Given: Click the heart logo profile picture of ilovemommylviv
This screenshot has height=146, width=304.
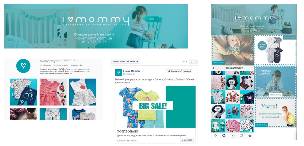Looking at the screenshot, I should [x=23, y=66].
